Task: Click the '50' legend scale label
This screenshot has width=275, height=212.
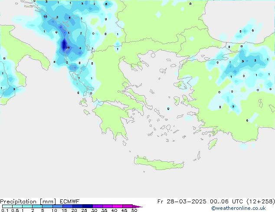Action: [x=134, y=210]
